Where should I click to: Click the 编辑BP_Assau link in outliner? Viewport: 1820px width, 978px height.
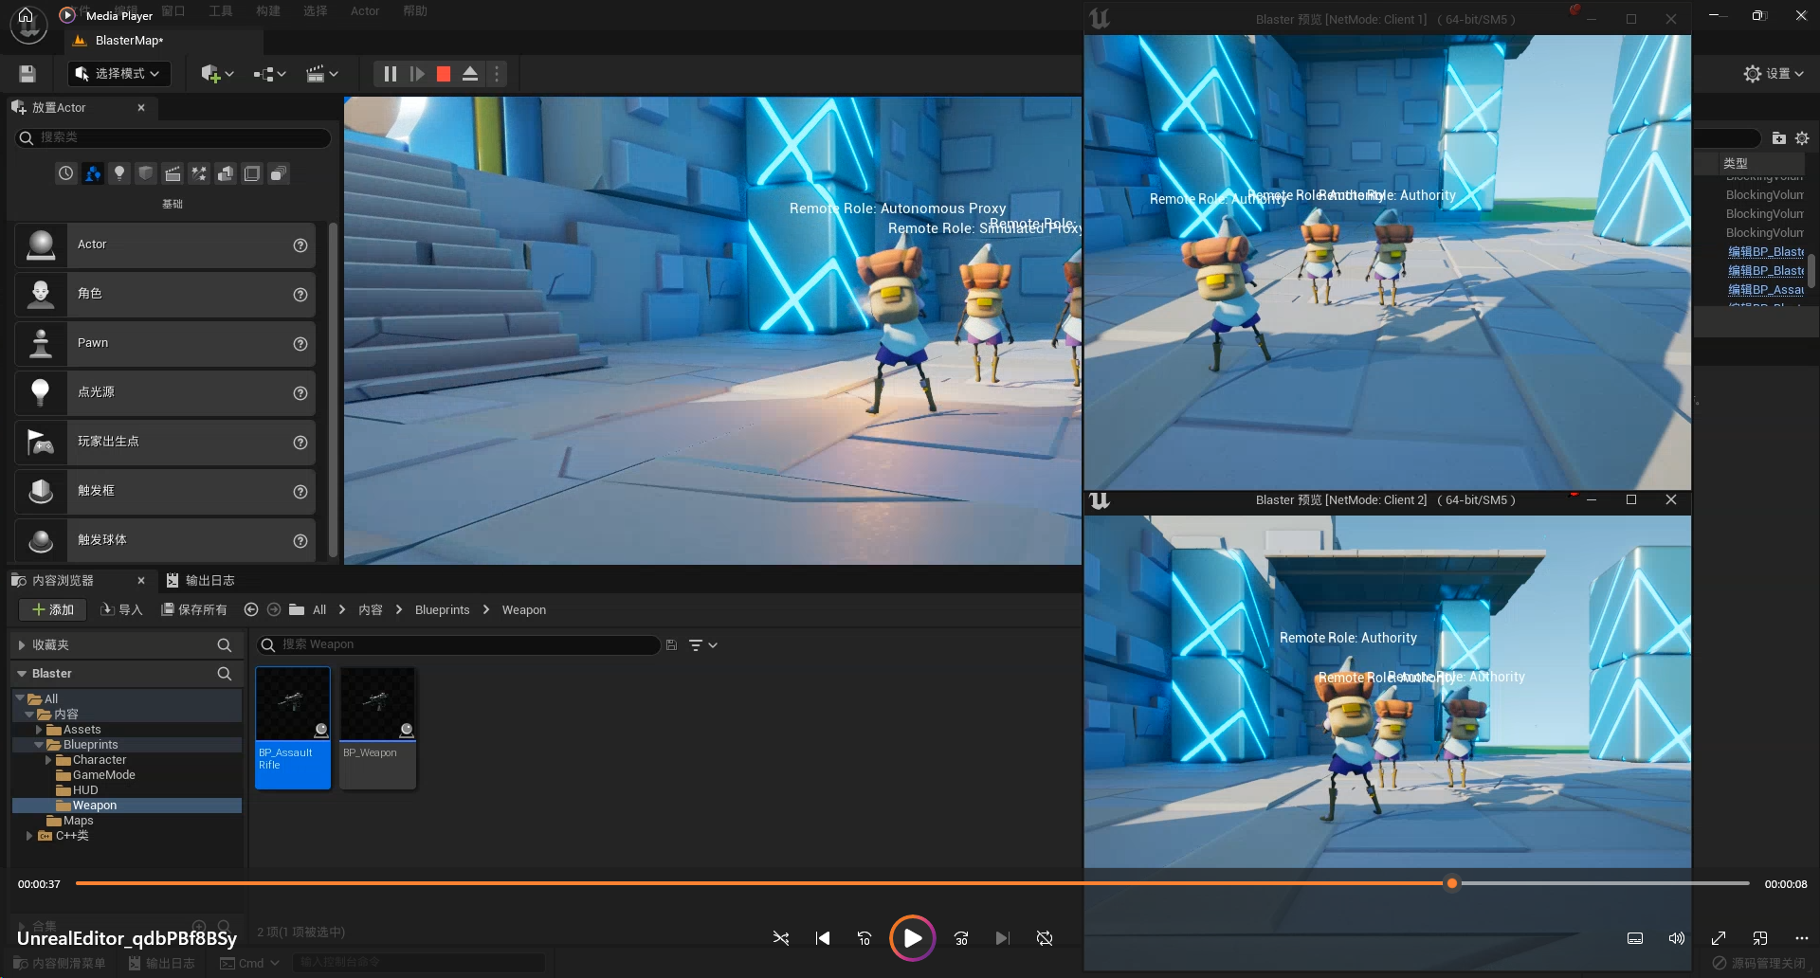pyautogui.click(x=1765, y=290)
